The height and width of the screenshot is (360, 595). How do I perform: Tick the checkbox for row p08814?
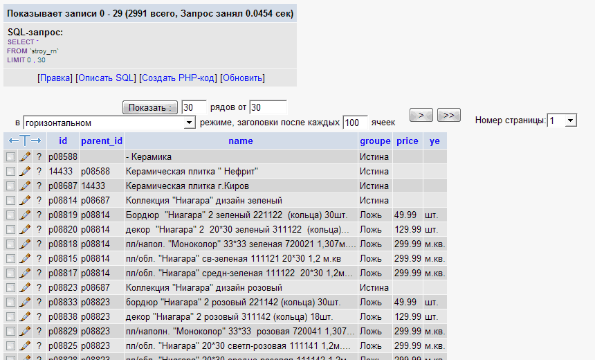10,200
